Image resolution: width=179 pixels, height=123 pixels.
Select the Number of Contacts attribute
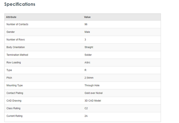[17, 24]
